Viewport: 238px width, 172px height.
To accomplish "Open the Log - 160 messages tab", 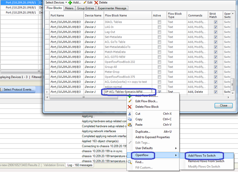I will pyautogui.click(x=80, y=165).
